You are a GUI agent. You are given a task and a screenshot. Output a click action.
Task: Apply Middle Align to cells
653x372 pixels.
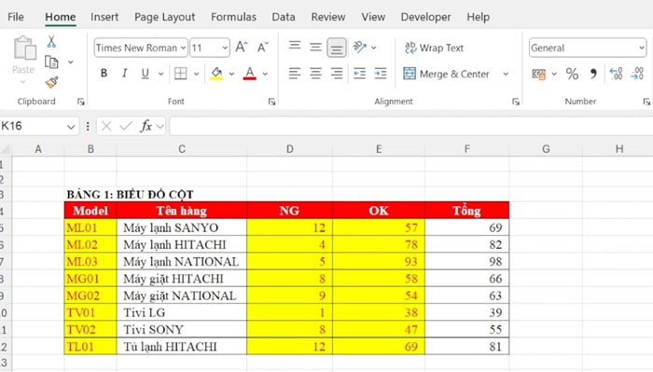(315, 48)
